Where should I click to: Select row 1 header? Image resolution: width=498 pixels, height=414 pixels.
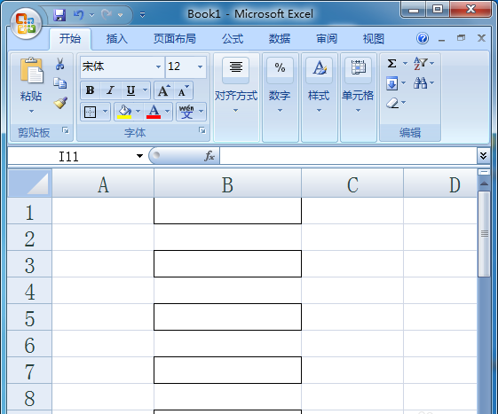click(x=29, y=211)
